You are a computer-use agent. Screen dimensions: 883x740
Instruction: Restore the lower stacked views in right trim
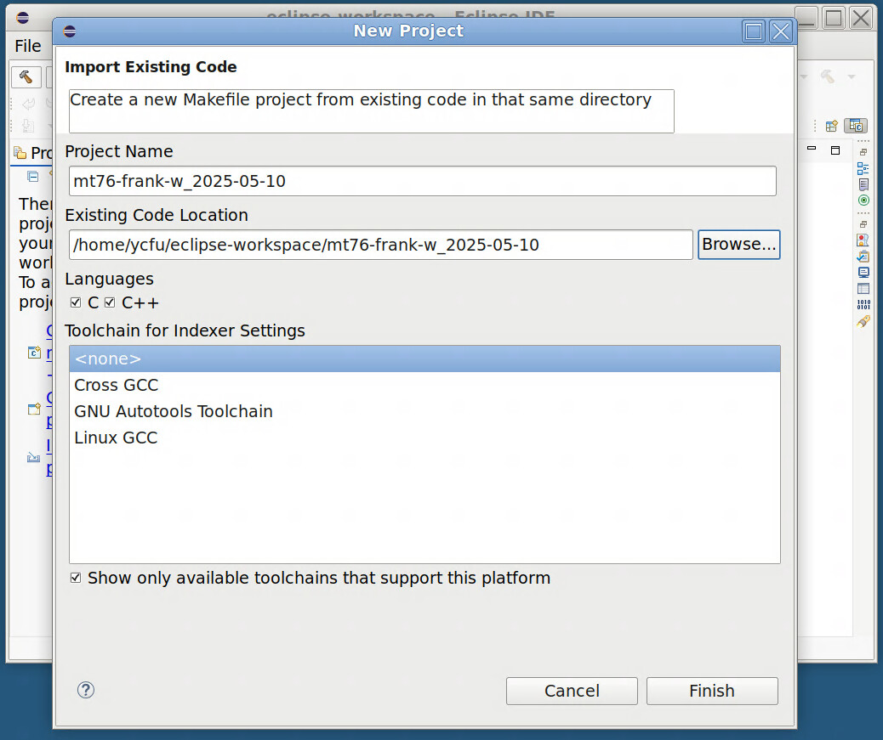(x=863, y=224)
